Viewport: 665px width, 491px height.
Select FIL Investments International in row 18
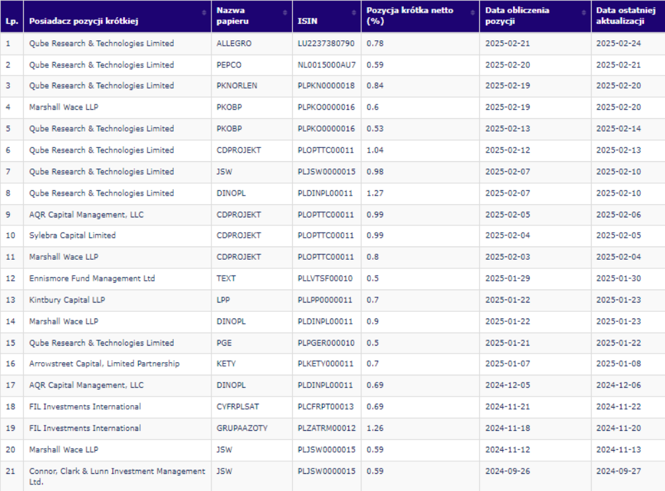(85, 406)
